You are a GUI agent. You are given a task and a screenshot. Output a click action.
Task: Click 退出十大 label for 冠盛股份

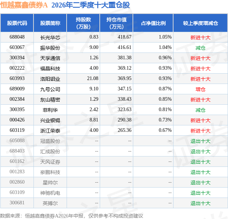[200, 141]
